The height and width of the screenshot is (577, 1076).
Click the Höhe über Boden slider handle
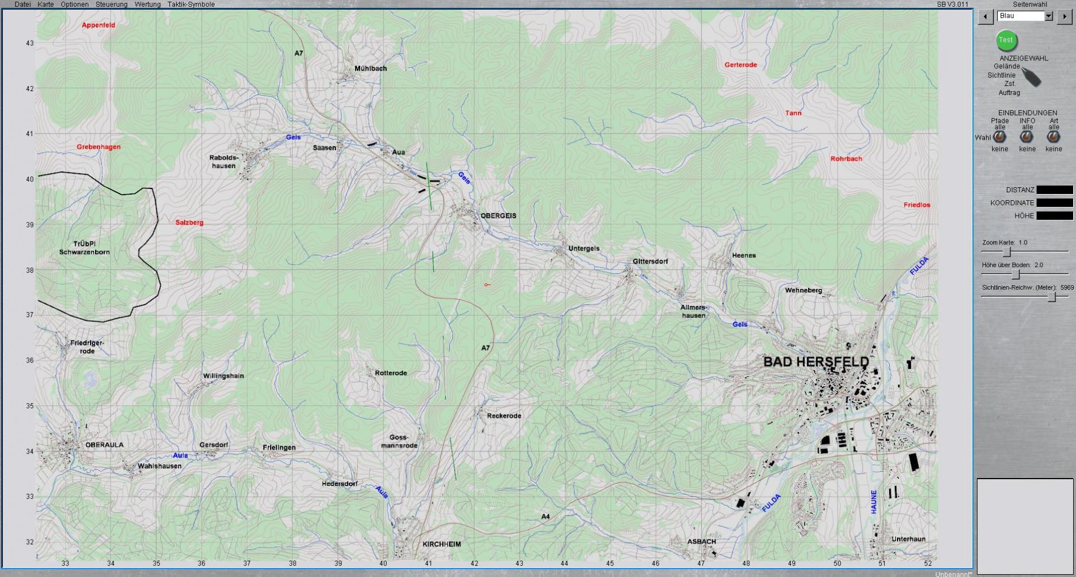coord(1016,274)
